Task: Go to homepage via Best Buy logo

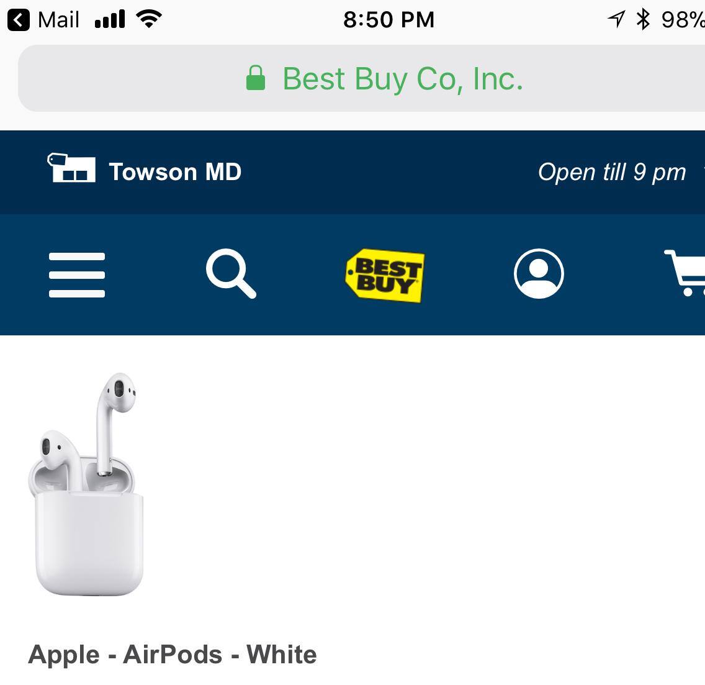Action: [x=385, y=275]
